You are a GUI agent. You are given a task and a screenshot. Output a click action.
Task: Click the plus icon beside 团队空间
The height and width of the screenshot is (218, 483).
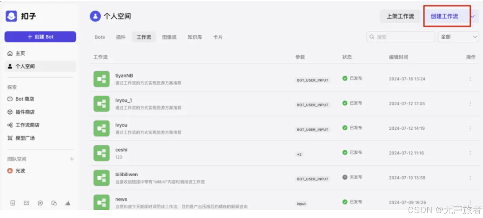[x=72, y=159]
